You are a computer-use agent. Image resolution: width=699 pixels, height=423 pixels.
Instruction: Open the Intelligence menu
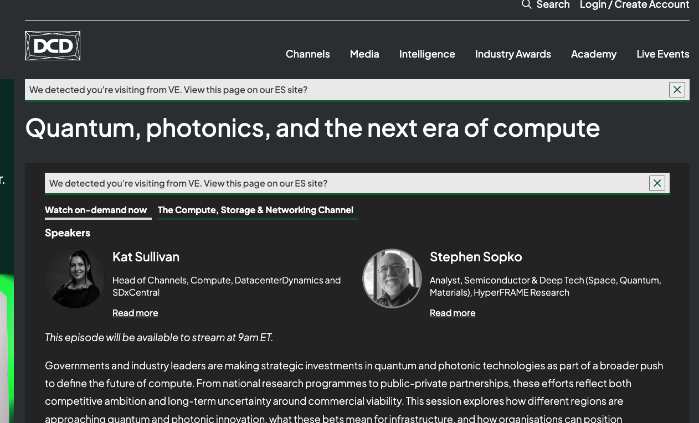point(427,54)
